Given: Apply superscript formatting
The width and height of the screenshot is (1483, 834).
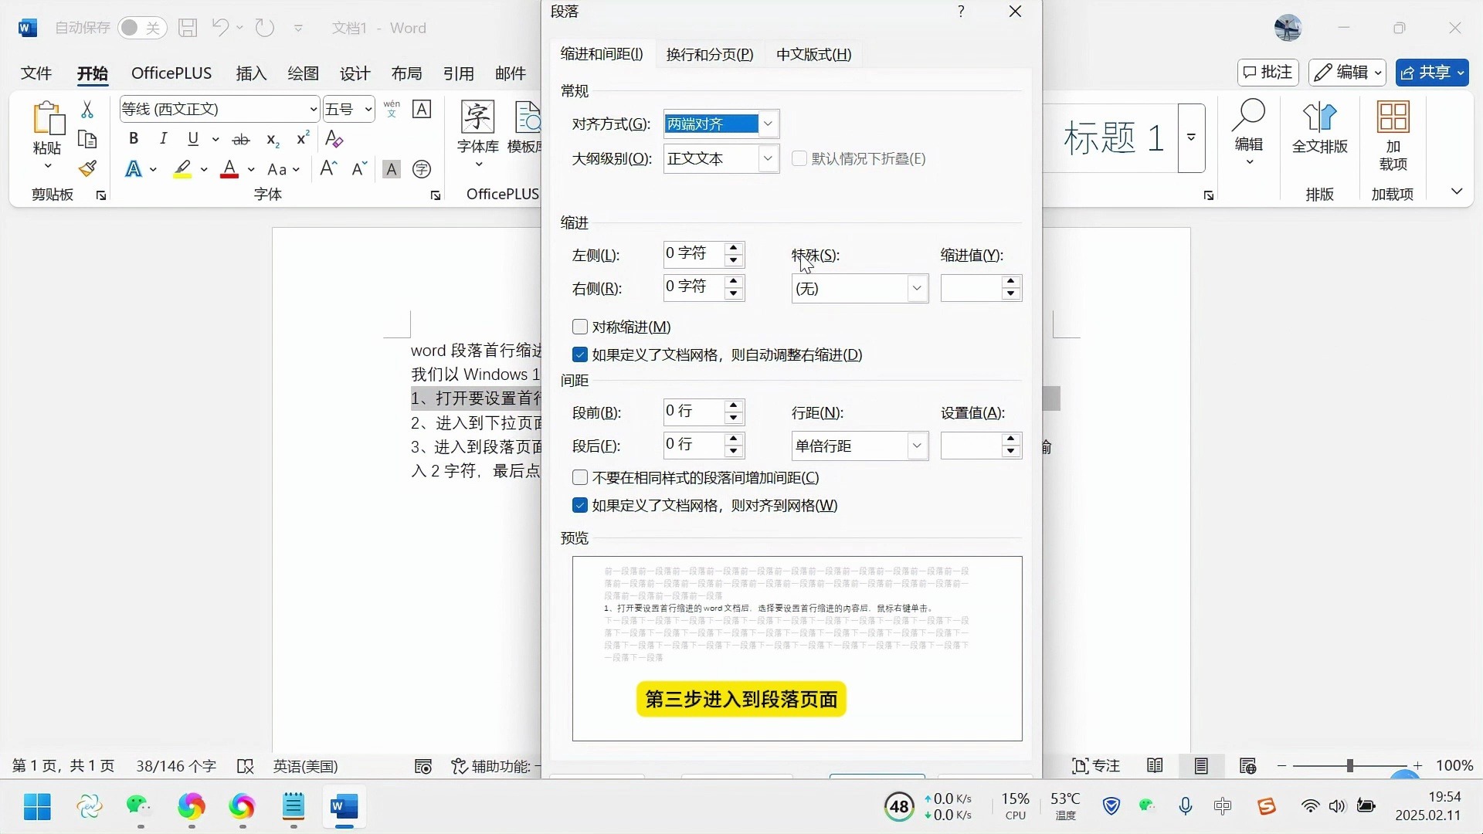Looking at the screenshot, I should (301, 139).
